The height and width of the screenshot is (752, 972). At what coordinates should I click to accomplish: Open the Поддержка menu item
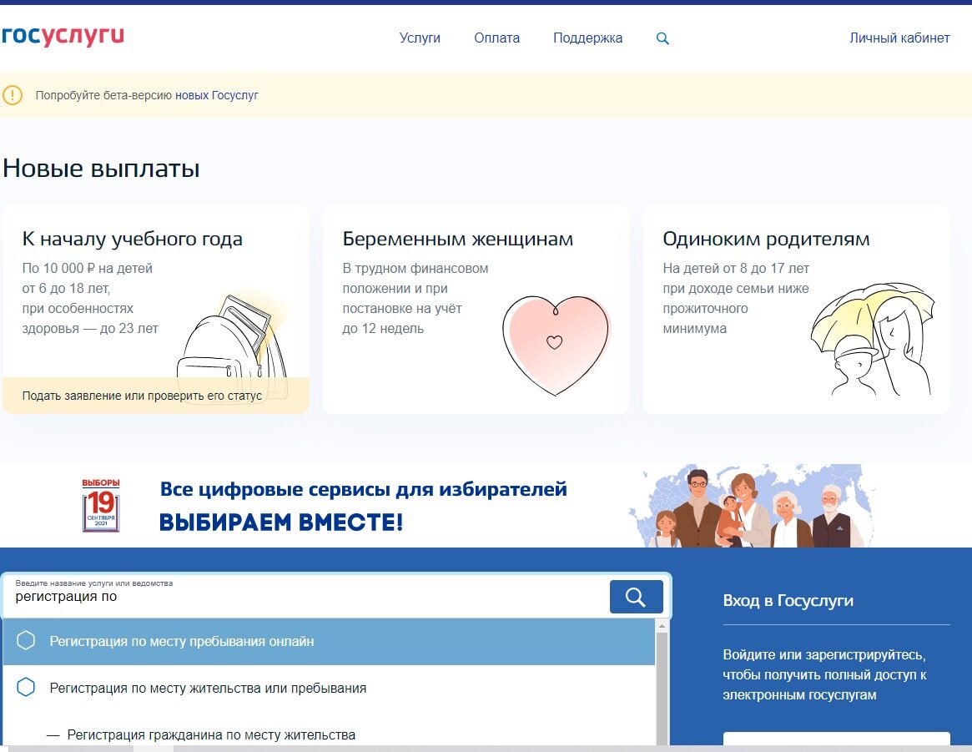pos(587,38)
